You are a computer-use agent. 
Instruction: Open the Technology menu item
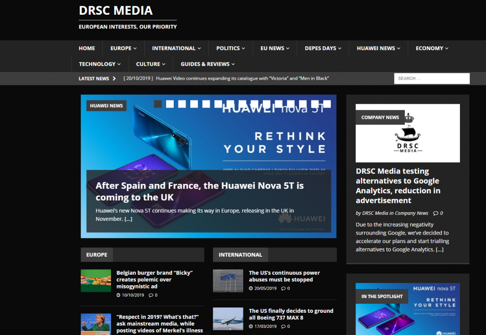pyautogui.click(x=100, y=64)
